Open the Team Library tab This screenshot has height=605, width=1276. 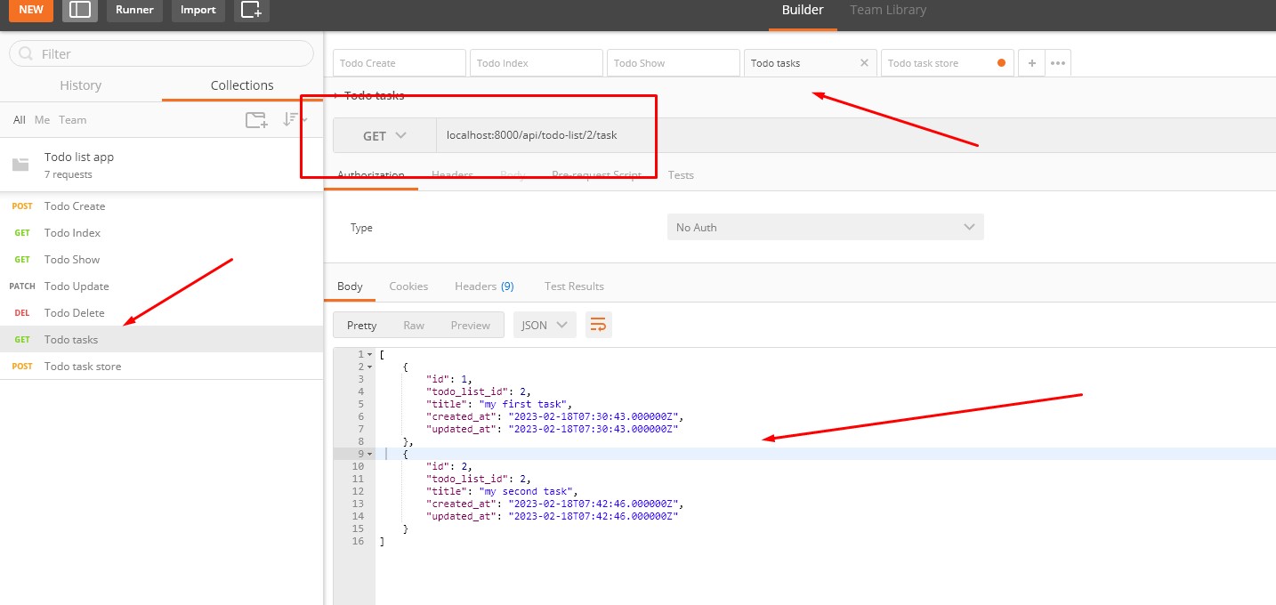coord(887,10)
